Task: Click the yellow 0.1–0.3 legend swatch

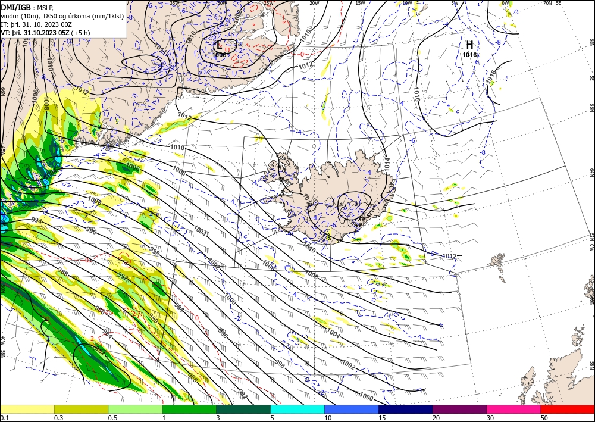Action: 27,409
